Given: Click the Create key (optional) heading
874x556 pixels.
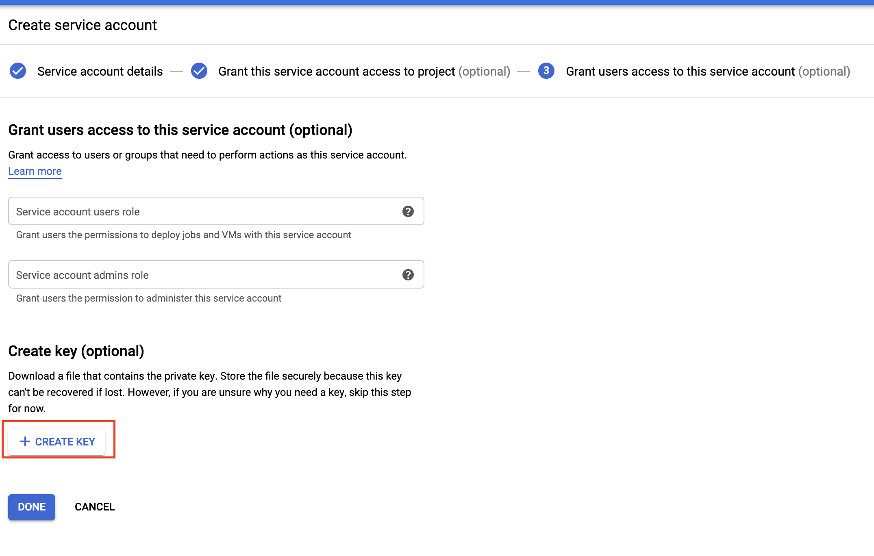Looking at the screenshot, I should click(76, 351).
